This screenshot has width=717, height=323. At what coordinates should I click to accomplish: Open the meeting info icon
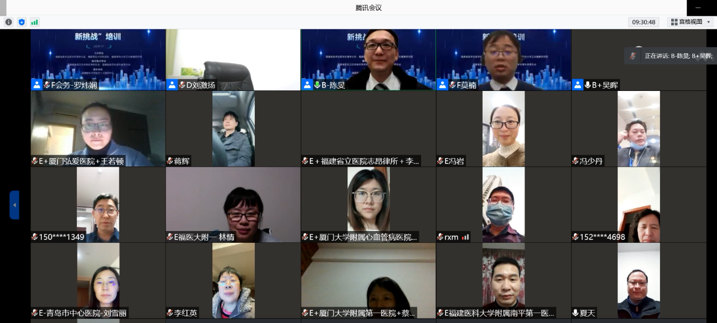(x=8, y=22)
